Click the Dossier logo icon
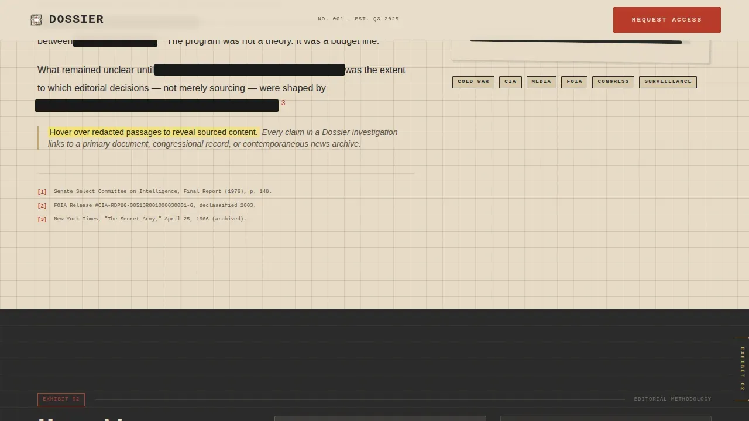The height and width of the screenshot is (421, 749). pyautogui.click(x=36, y=20)
